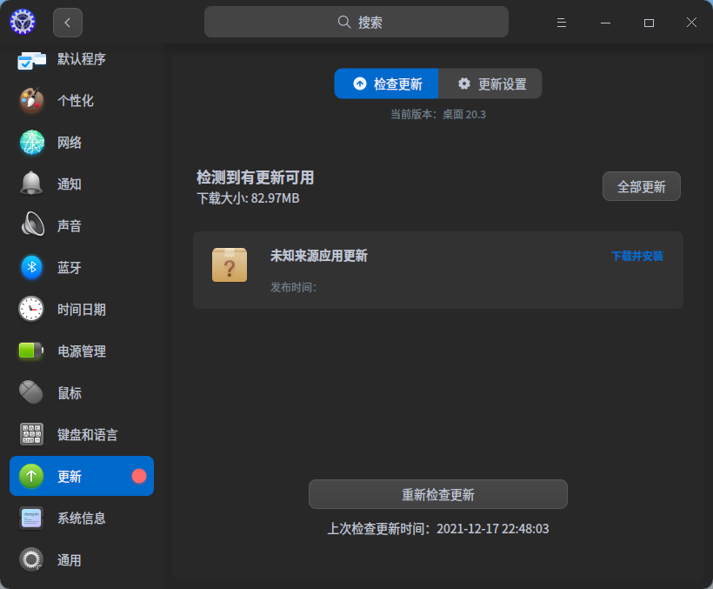Click the 未知来源应用更新 title
713x589 pixels.
(319, 256)
